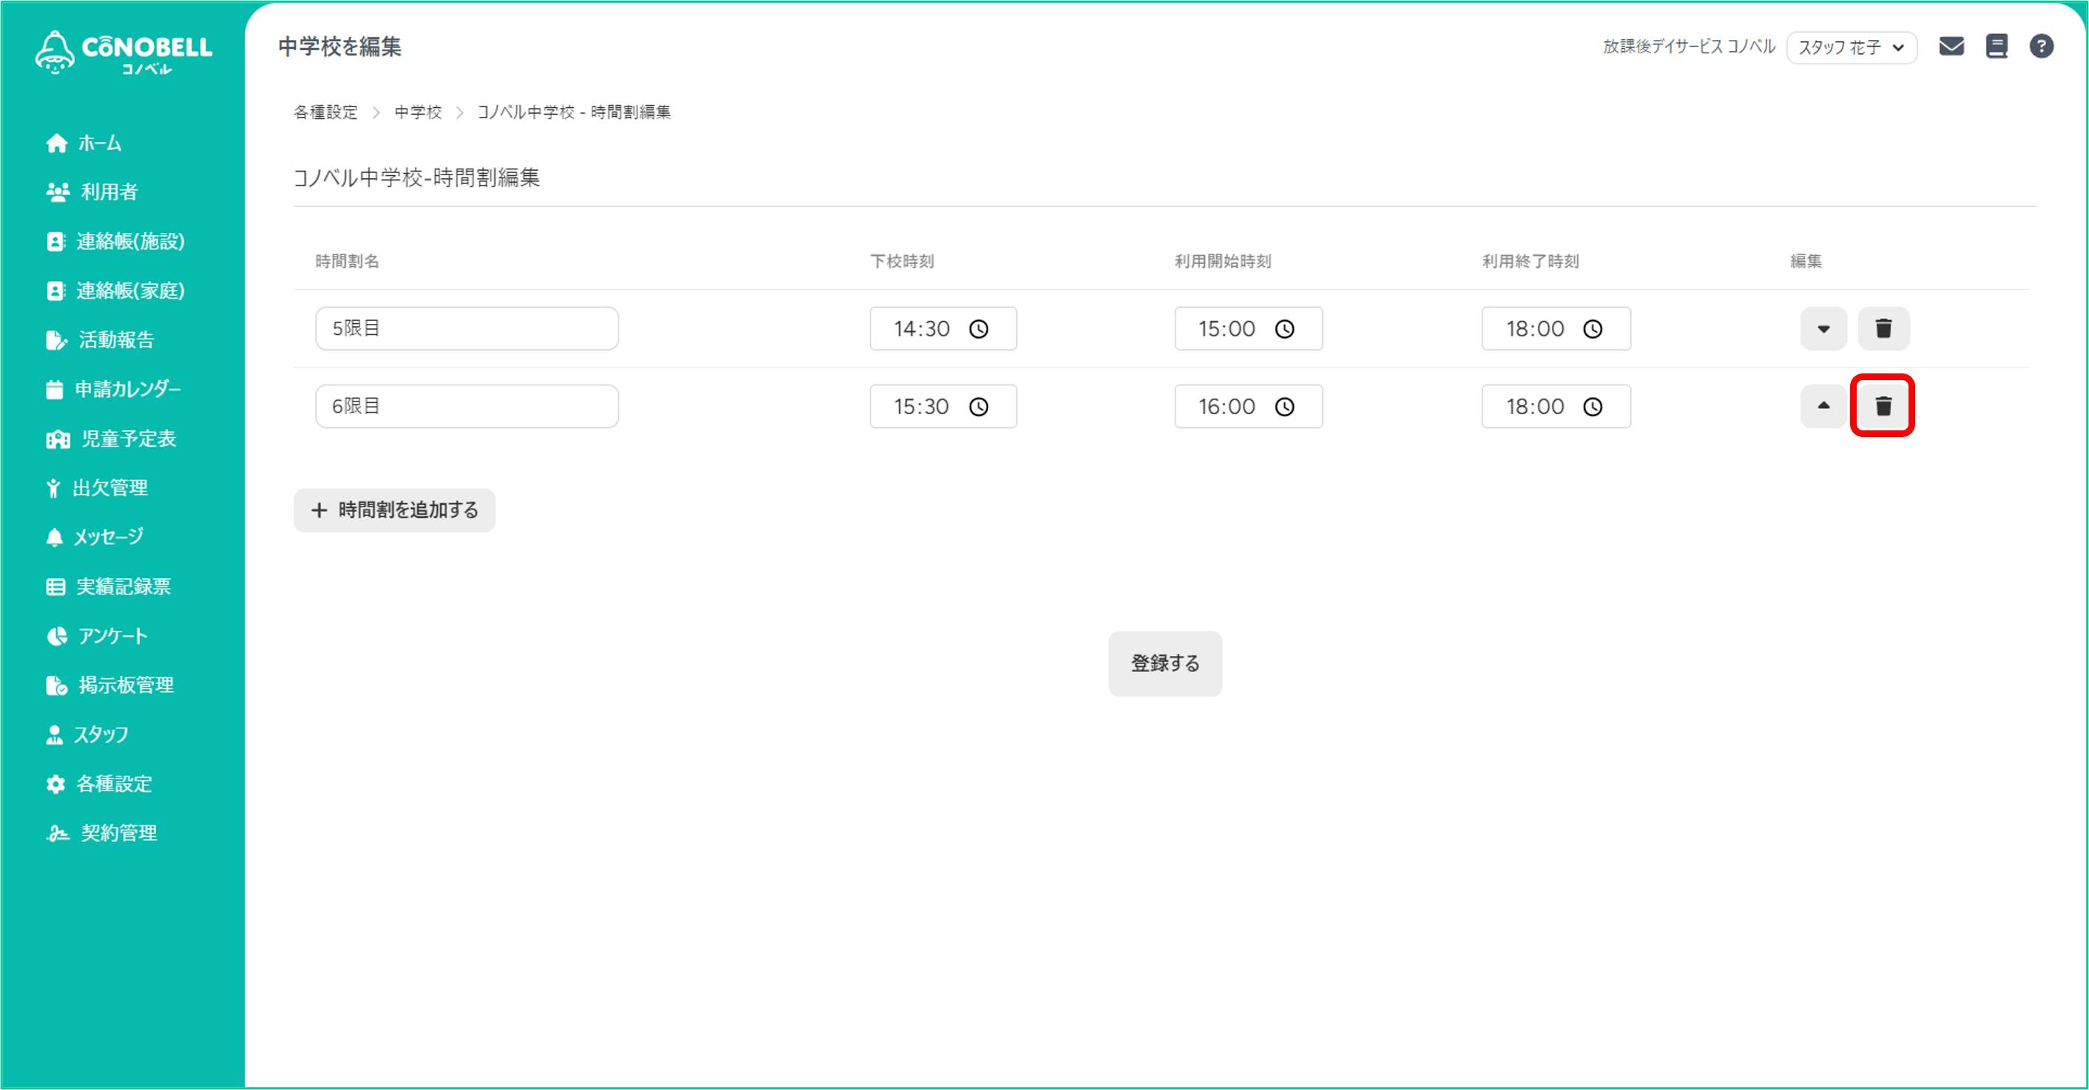Click the コノベル中学校-時間割編集 section heading
The width and height of the screenshot is (2089, 1090).
pyautogui.click(x=416, y=177)
